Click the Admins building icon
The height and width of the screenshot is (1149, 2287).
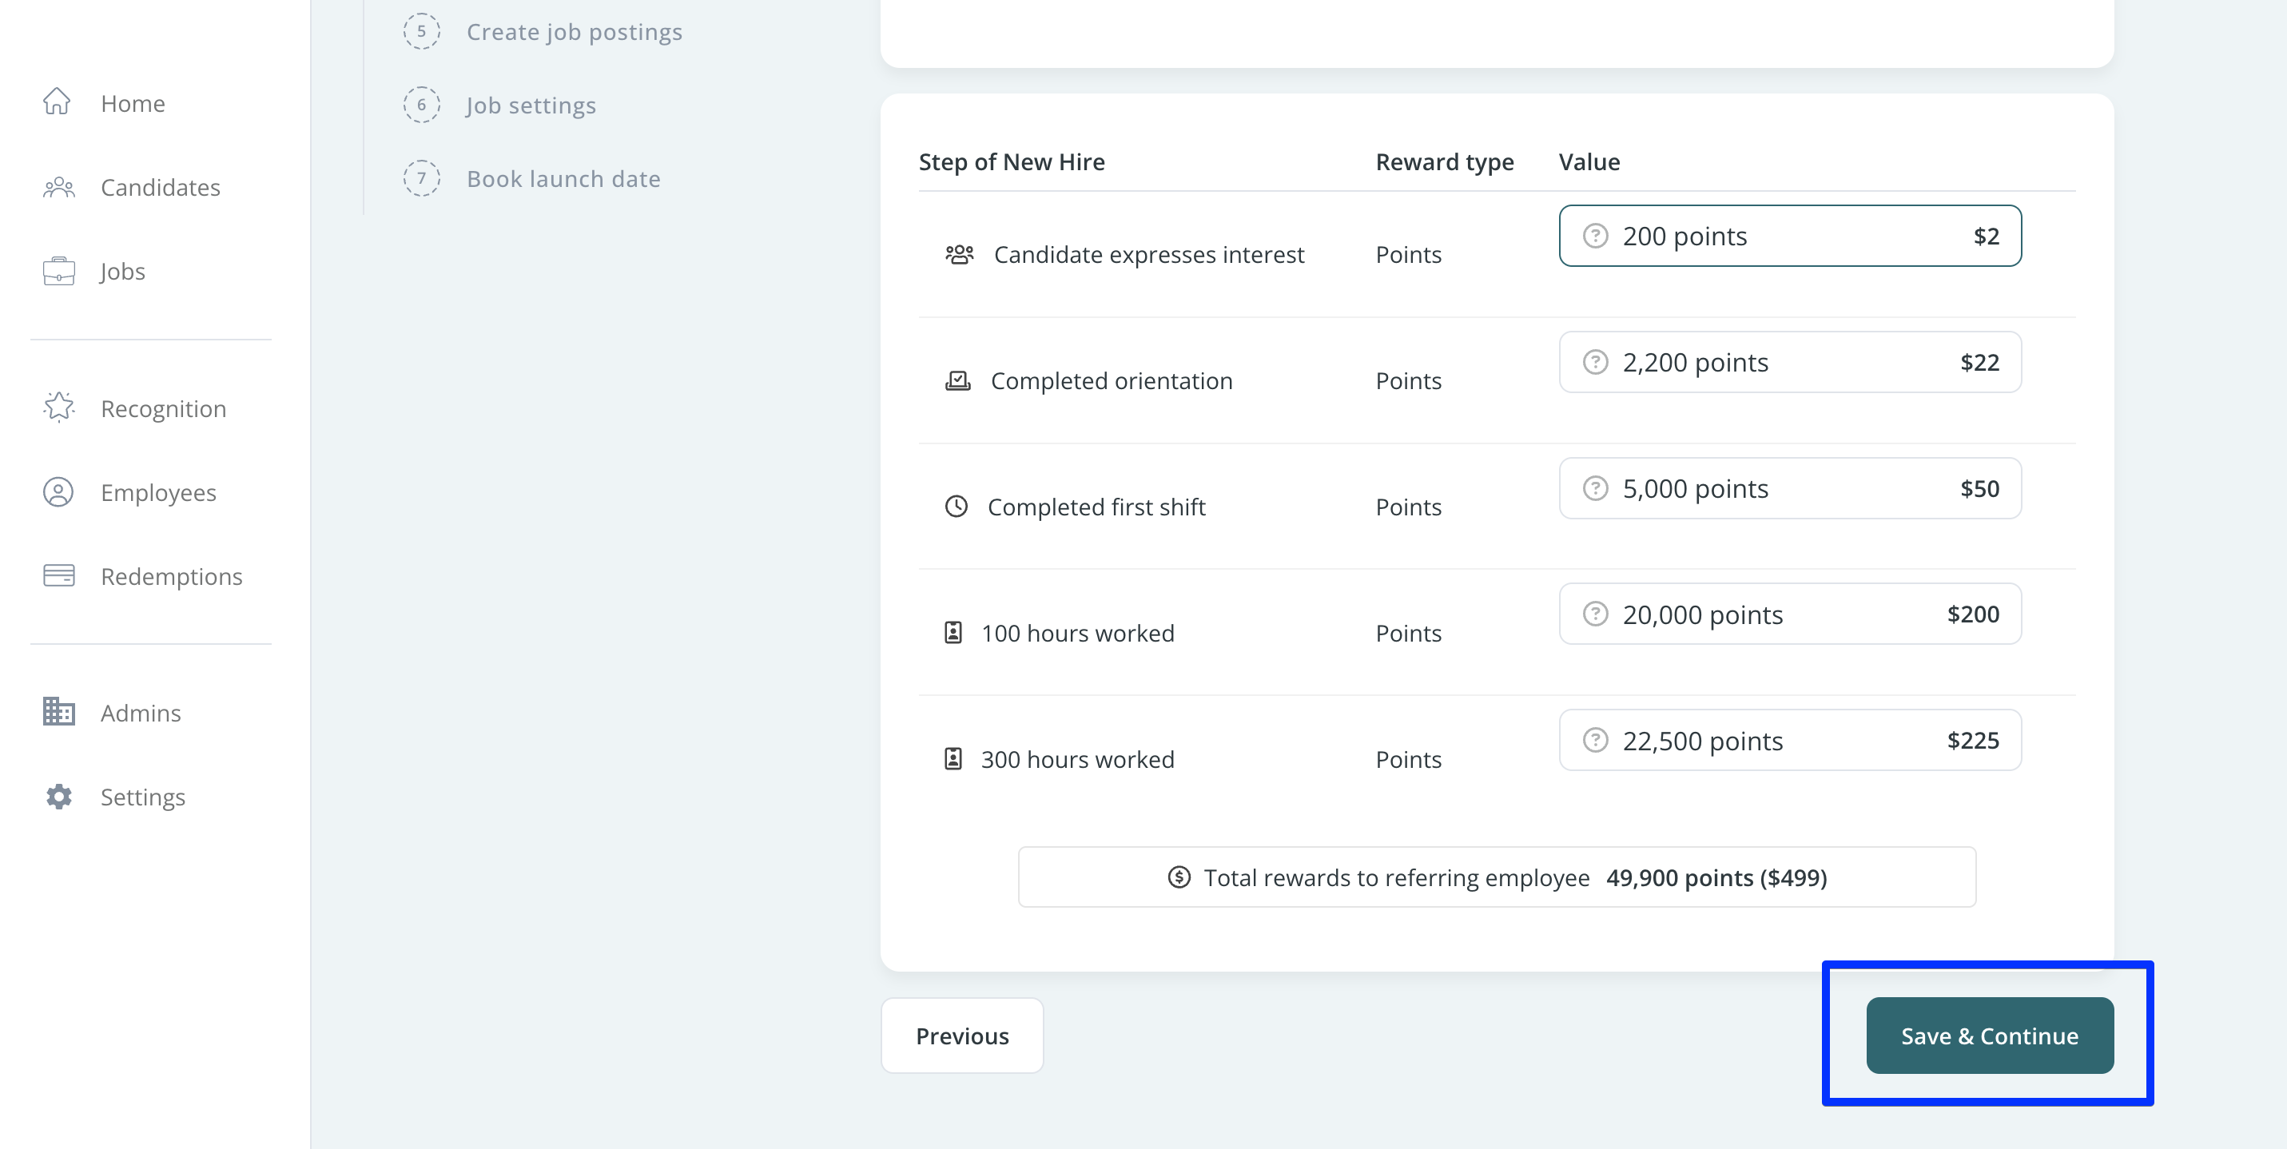[x=58, y=711]
